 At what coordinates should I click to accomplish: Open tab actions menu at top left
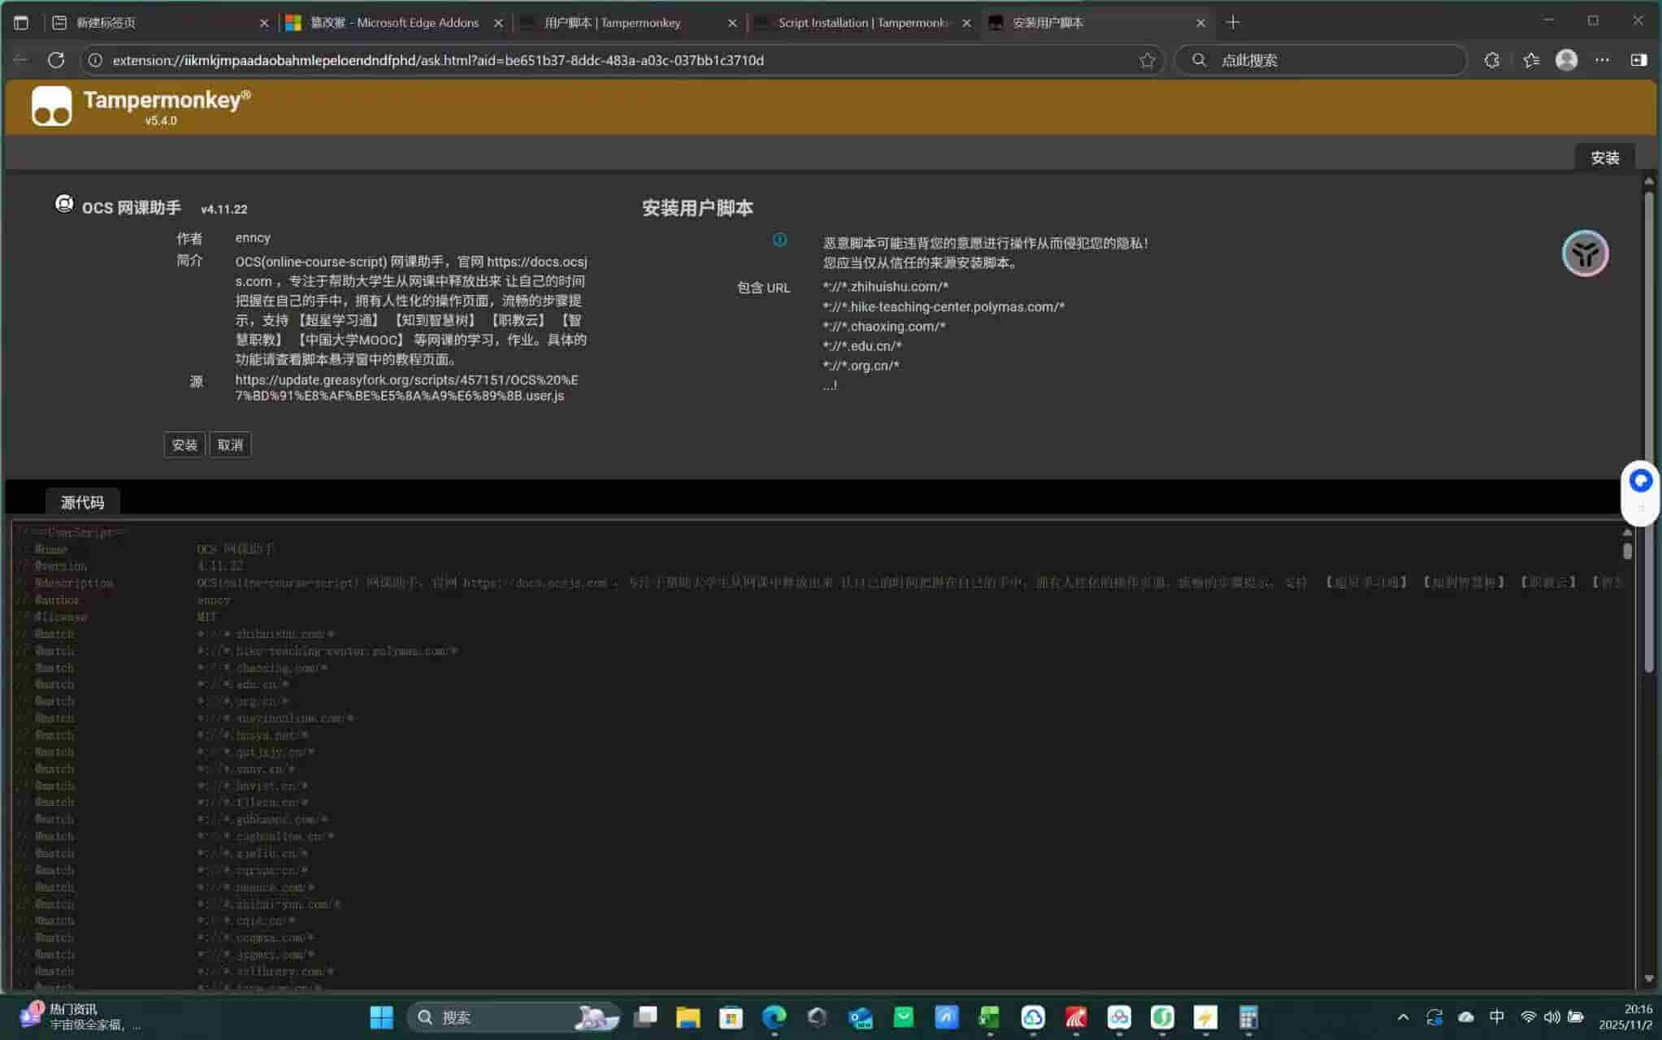pyautogui.click(x=21, y=23)
